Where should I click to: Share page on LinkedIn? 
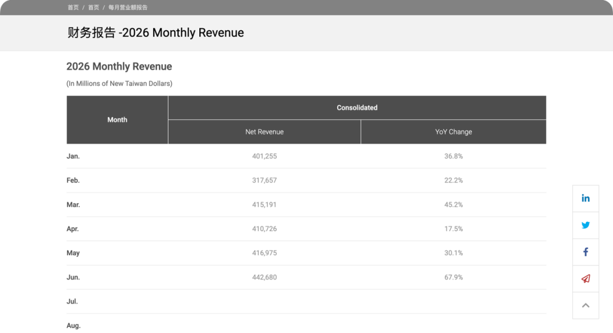coord(586,198)
